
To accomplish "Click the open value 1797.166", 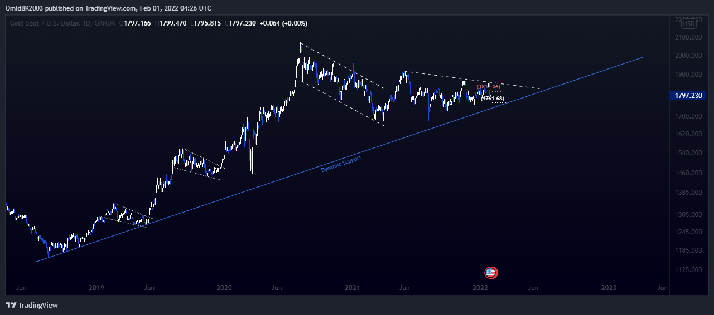I will [138, 23].
